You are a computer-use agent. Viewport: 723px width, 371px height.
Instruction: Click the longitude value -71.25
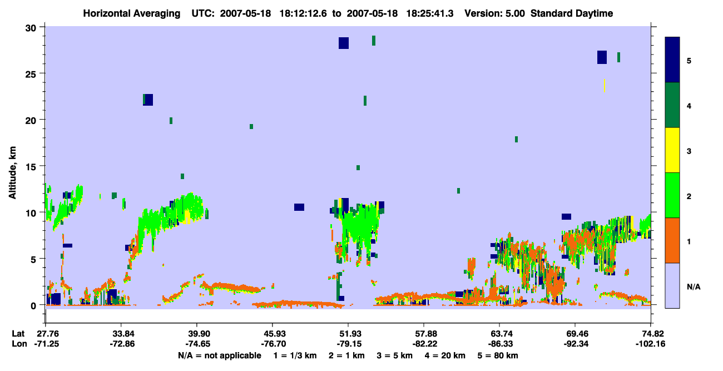point(46,344)
